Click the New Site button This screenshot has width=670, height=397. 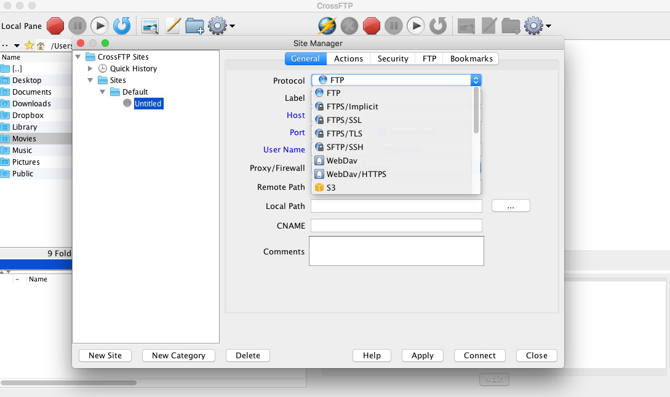[105, 355]
